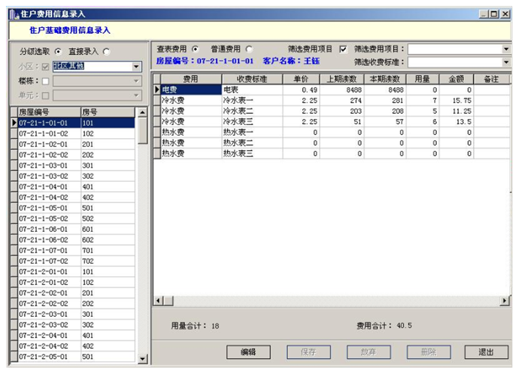Image resolution: width=522 pixels, height=376 pixels.
Task: Choose the 普通费用 radio option
Action: 249,49
